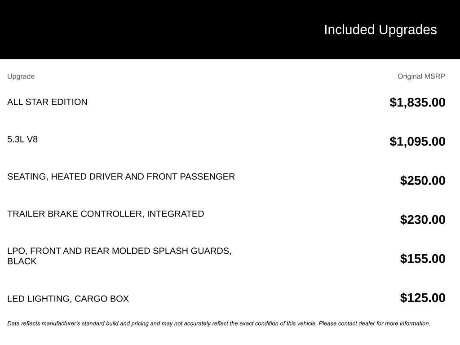This screenshot has height=345, width=460.
Task: Click 'Please contact dealer' in the disclaimer
Action: point(346,323)
